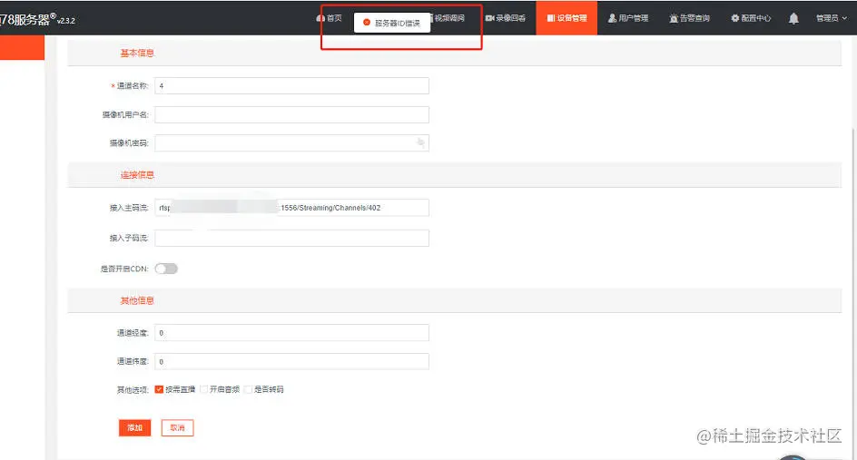Click the 摄像机密码 input field
This screenshot has height=460, width=857.
tap(291, 143)
